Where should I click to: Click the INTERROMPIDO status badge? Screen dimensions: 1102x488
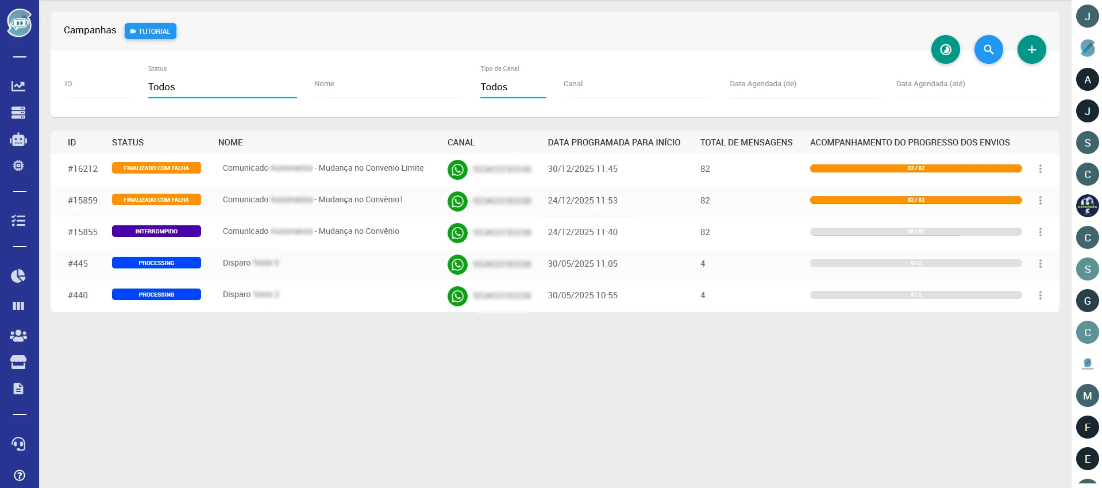156,231
